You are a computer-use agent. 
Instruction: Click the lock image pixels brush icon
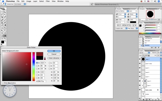145,55
